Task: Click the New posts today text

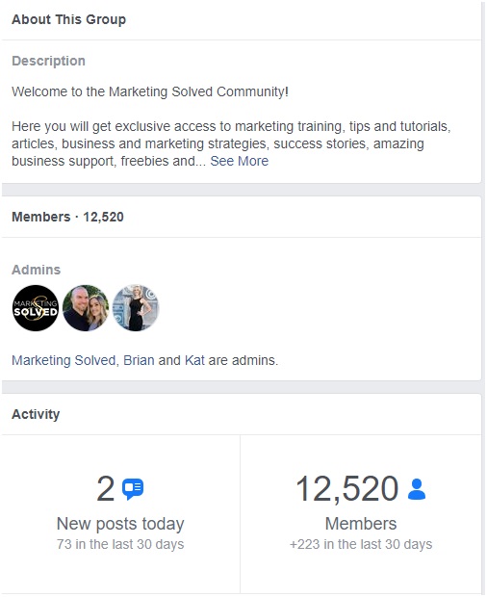Action: tap(120, 524)
